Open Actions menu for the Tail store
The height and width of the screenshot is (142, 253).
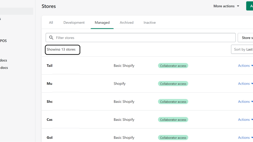(245, 66)
